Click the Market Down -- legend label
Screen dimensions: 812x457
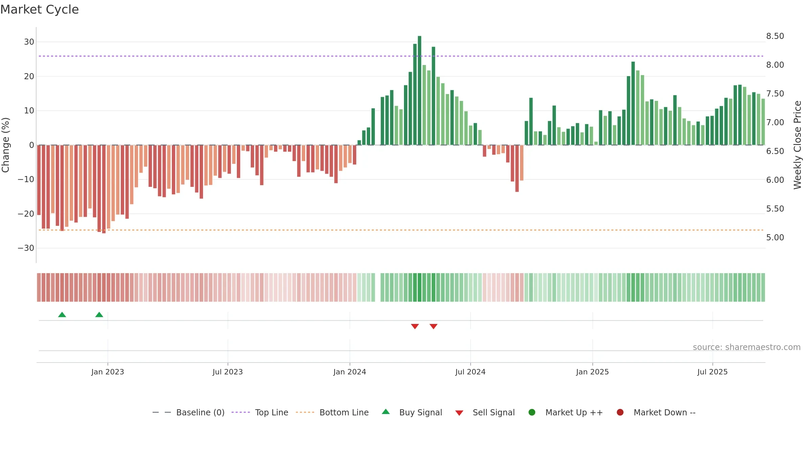[664, 412]
